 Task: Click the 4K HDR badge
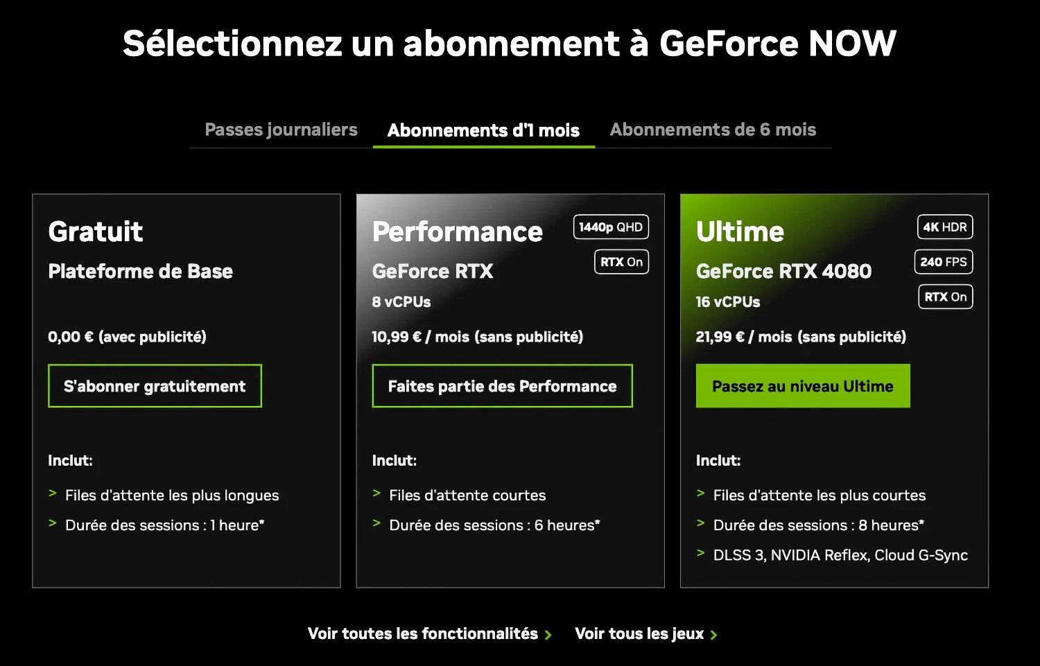pyautogui.click(x=945, y=227)
